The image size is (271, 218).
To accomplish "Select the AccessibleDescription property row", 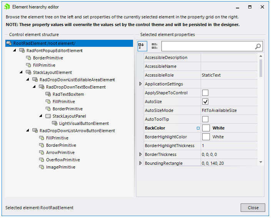I will point(201,57).
